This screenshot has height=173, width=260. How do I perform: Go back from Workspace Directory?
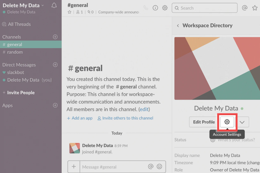(178, 26)
